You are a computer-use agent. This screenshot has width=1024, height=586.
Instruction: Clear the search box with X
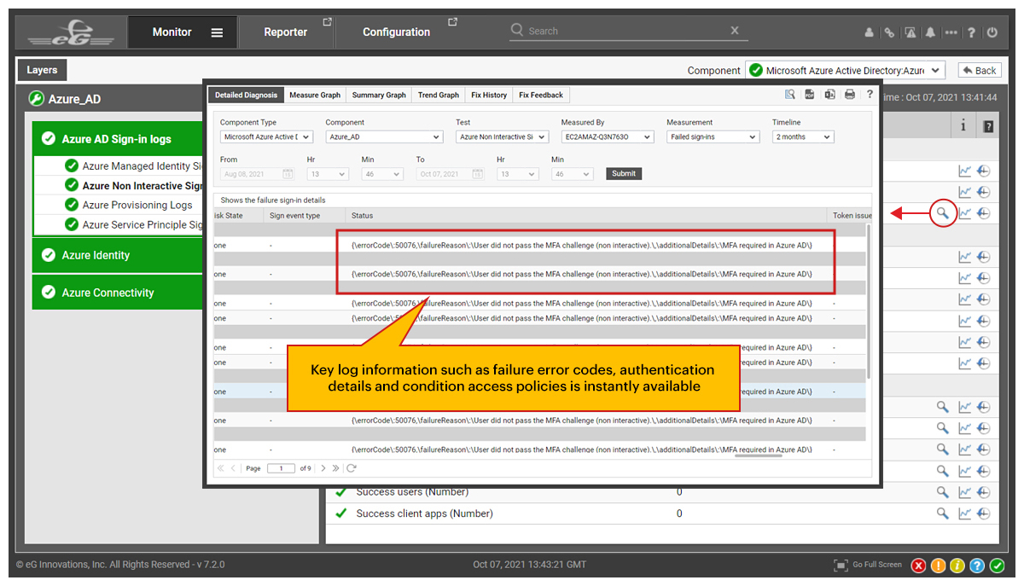(735, 30)
